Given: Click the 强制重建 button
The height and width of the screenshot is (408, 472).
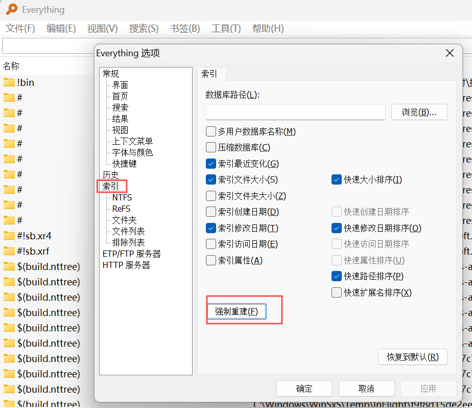Looking at the screenshot, I should 237,311.
